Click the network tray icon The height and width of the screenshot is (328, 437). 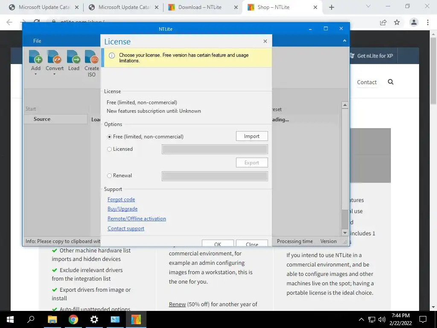pyautogui.click(x=372, y=319)
